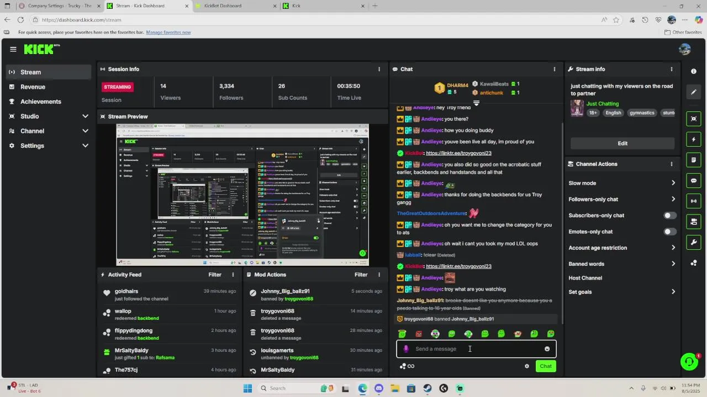Switch to Company Settings Trucky browser tab
The width and height of the screenshot is (707, 397).
click(59, 6)
